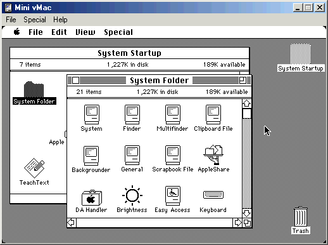
Task: Click "21 items" in System Folder header
Action: point(89,92)
